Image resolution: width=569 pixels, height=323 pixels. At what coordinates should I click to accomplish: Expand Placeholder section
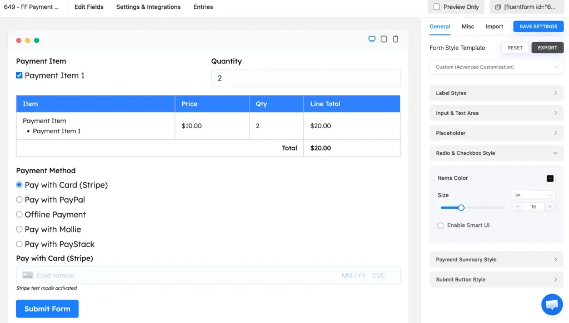coord(496,133)
